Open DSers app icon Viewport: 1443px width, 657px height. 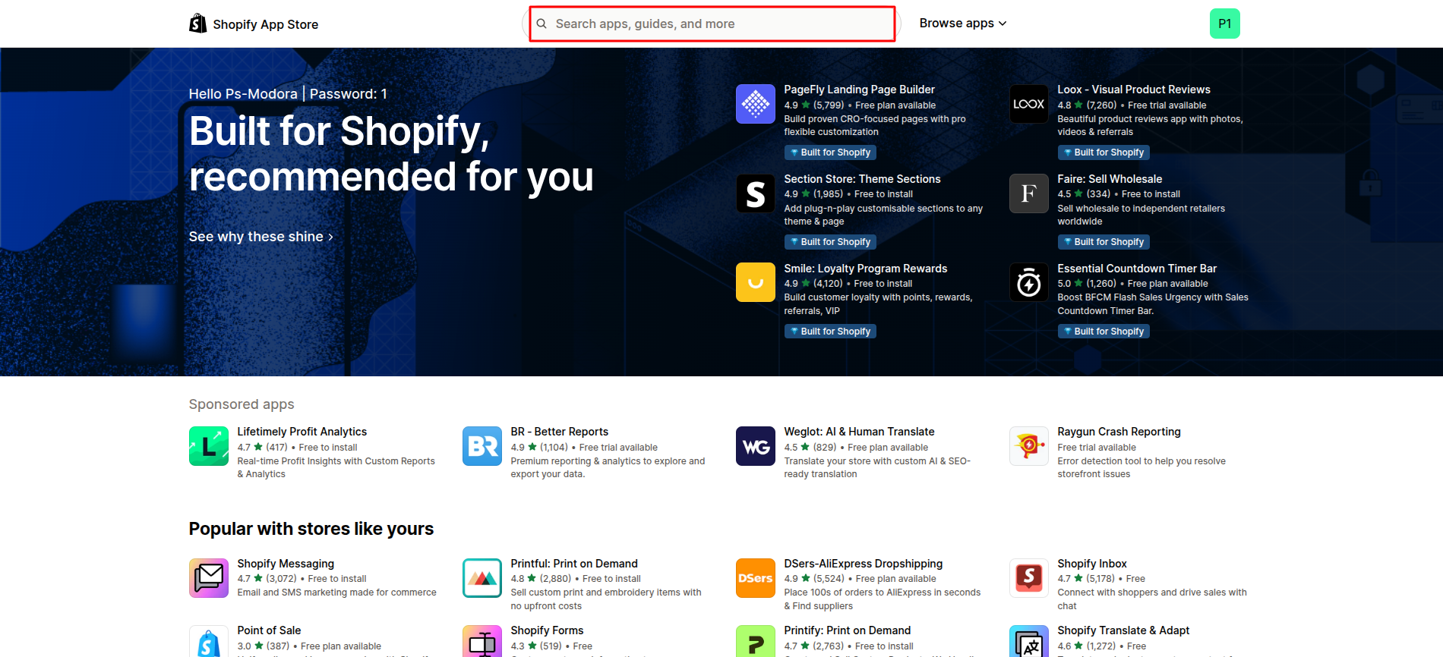[x=755, y=578]
